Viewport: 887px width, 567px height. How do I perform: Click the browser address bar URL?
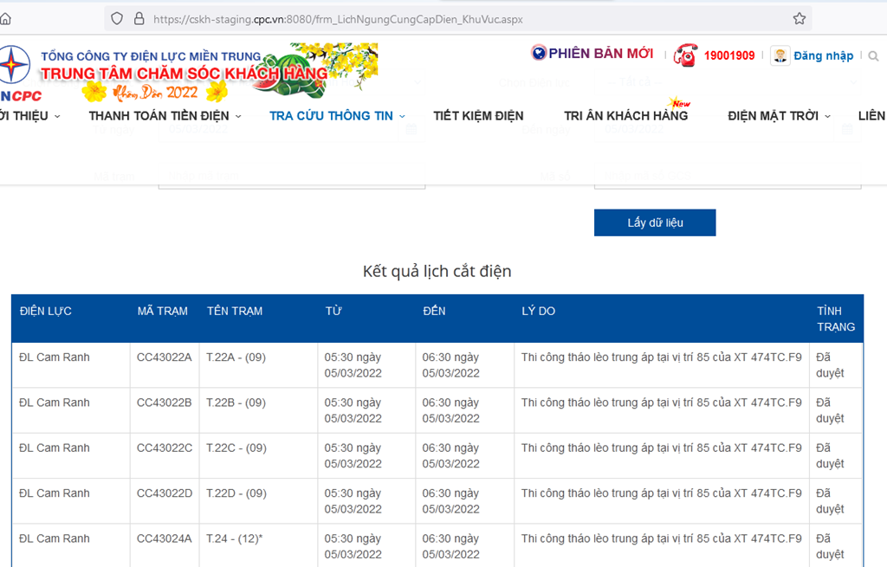pyautogui.click(x=338, y=18)
